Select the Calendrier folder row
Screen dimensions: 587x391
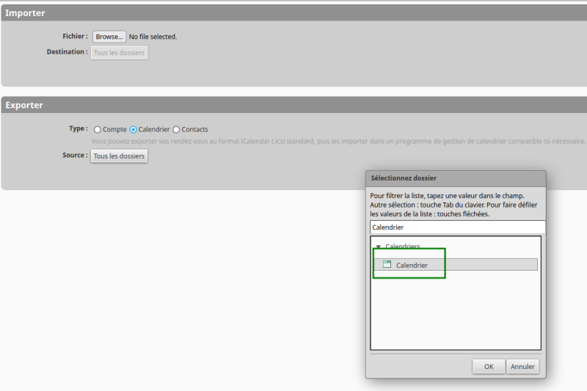tap(456, 265)
